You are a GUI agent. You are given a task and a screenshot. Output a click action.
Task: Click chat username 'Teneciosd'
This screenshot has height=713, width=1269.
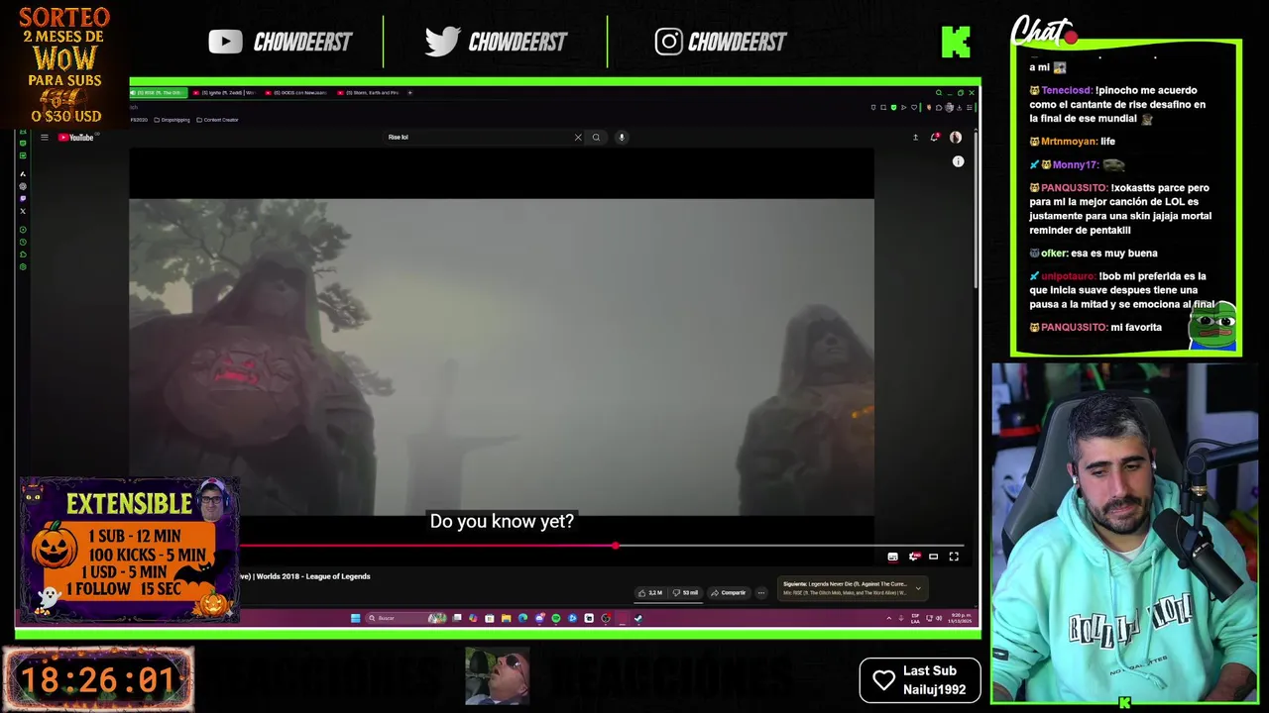pyautogui.click(x=1066, y=90)
